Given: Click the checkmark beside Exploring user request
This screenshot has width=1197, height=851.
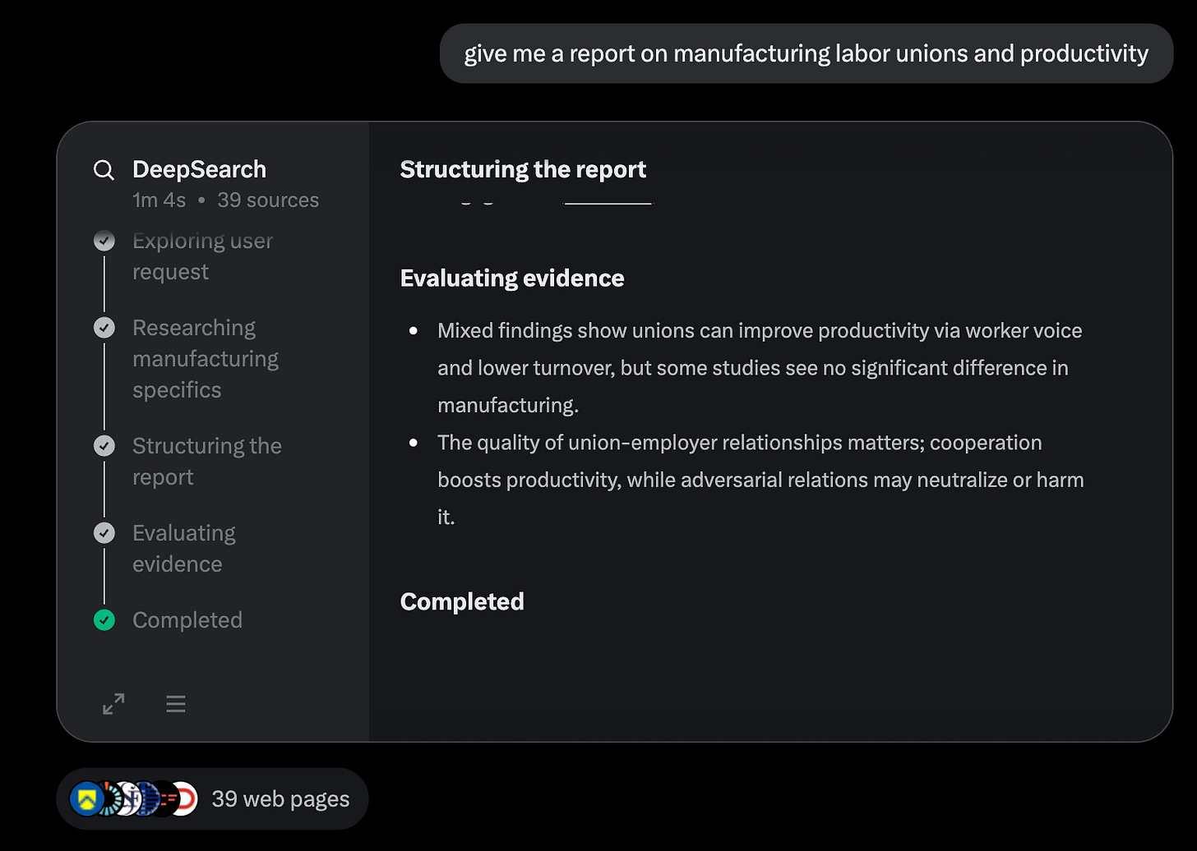Looking at the screenshot, I should [104, 241].
